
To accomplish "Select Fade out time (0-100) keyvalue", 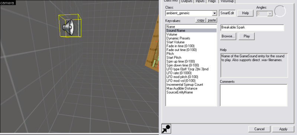I will (191, 50).
